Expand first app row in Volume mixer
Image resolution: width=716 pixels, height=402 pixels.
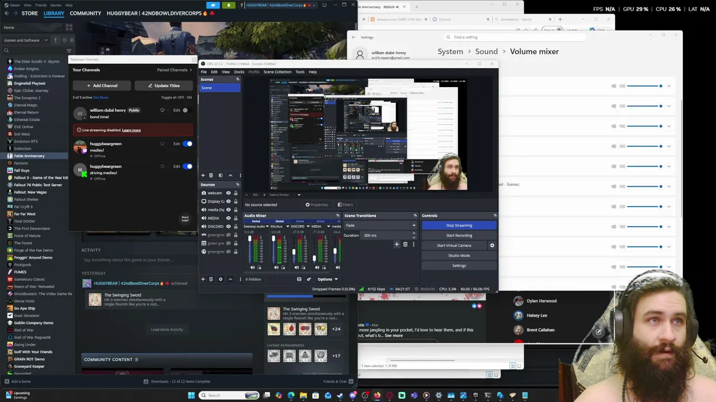pyautogui.click(x=668, y=86)
